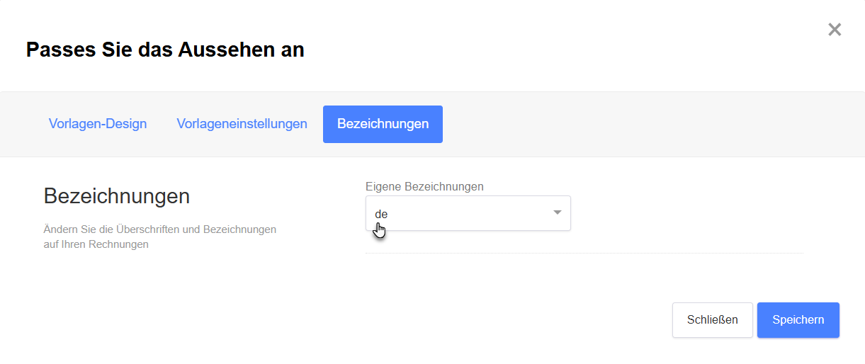
Task: Click the empty middle area of the language dropdown field
Action: click(468, 213)
